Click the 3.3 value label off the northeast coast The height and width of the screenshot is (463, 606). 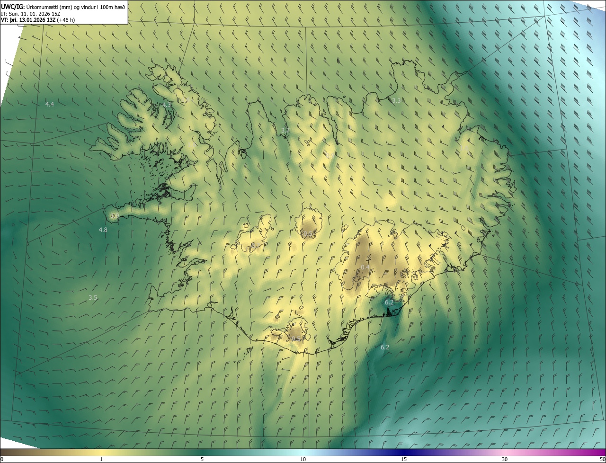[x=396, y=100]
